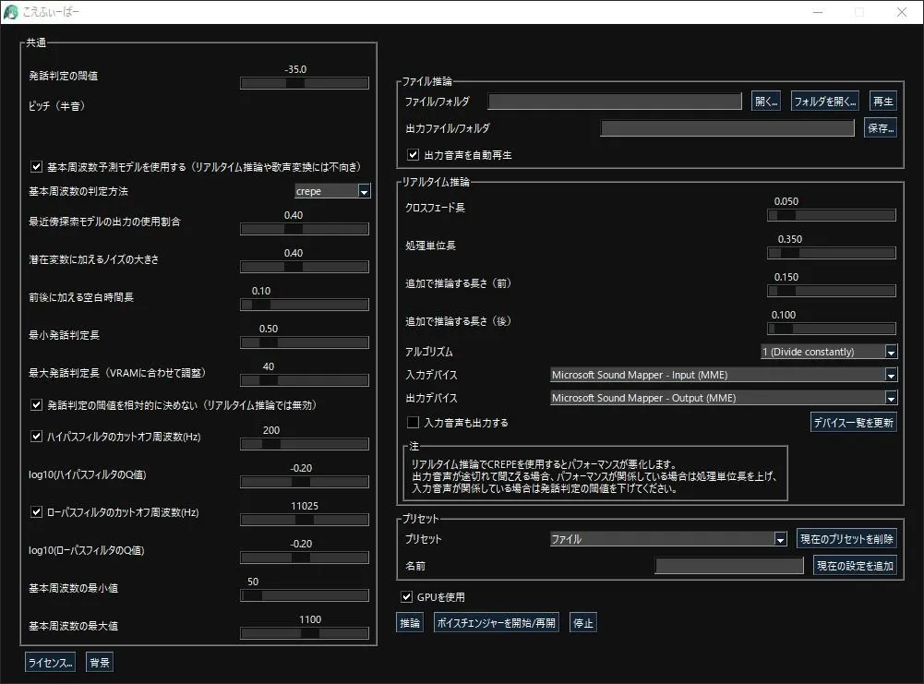Image resolution: width=924 pixels, height=684 pixels.
Task: Toggle the GPUを使用 checkbox
Action: [407, 596]
